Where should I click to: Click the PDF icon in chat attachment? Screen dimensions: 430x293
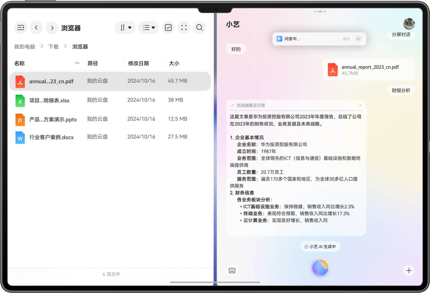(333, 70)
